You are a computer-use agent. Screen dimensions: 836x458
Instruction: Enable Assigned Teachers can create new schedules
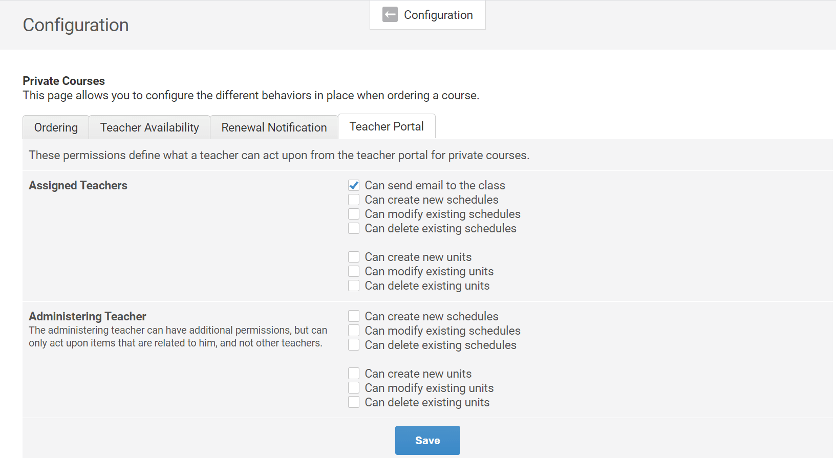tap(354, 200)
